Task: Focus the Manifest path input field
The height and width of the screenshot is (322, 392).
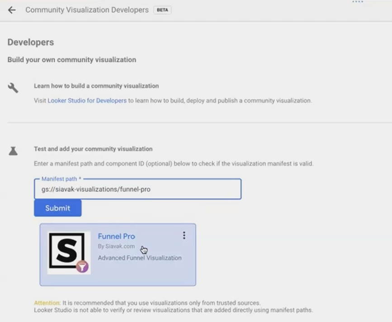Action: pos(137,189)
